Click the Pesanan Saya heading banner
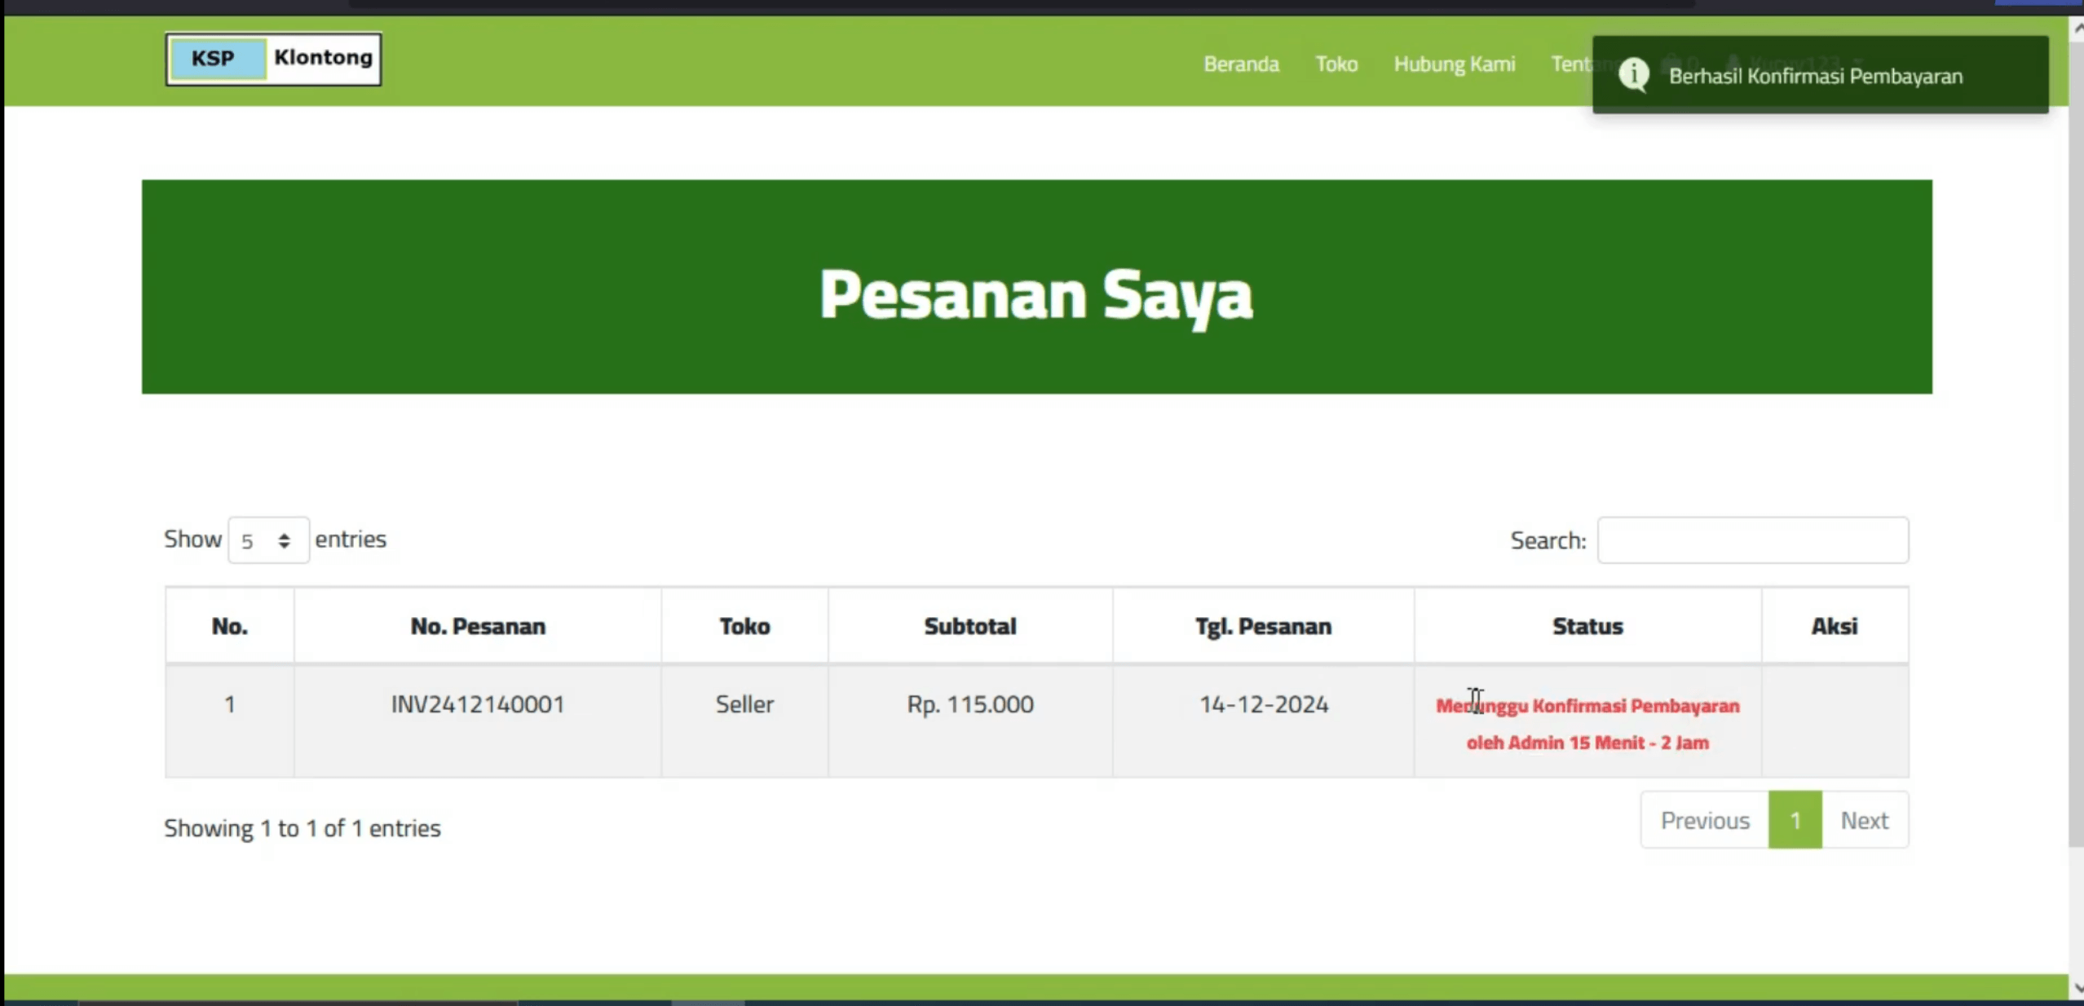Image resolution: width=2084 pixels, height=1006 pixels. [1036, 287]
